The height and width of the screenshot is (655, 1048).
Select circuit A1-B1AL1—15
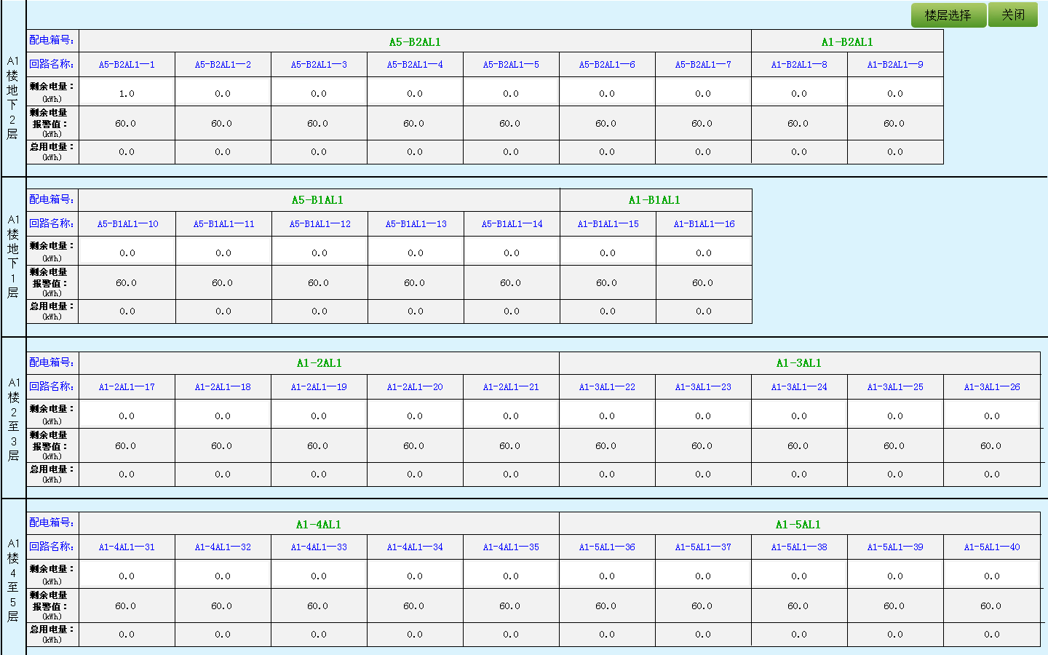pos(608,224)
